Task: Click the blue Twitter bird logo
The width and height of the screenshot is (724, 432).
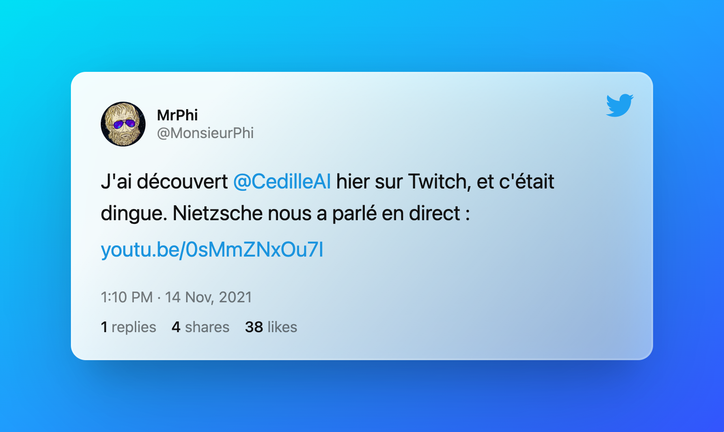Action: (x=620, y=105)
